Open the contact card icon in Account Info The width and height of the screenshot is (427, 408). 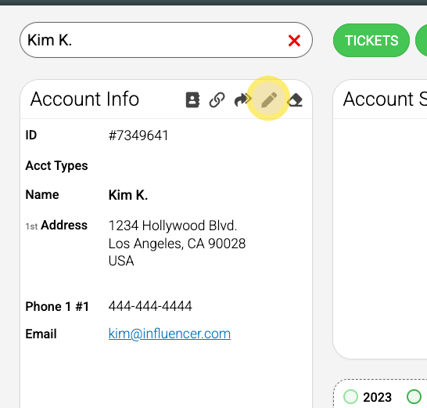tap(193, 99)
